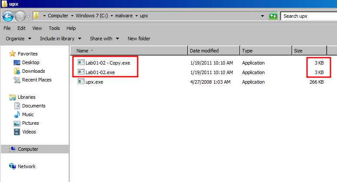Sort by Date modified column
This screenshot has width=337, height=182.
(x=214, y=51)
